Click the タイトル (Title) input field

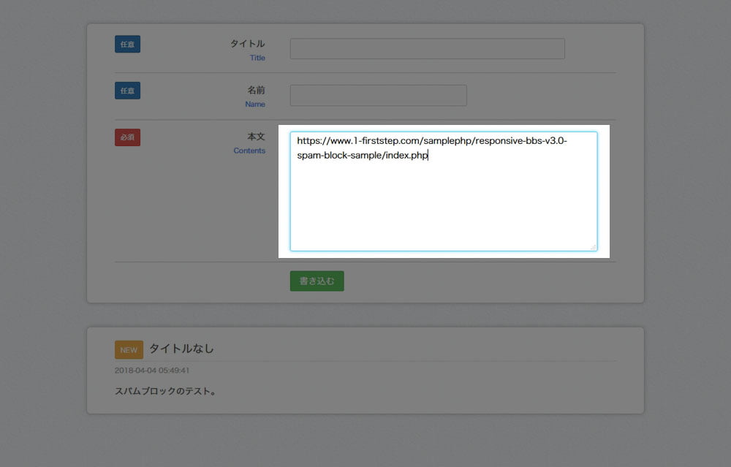tap(427, 48)
